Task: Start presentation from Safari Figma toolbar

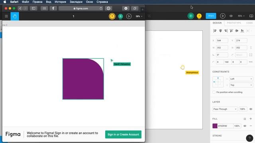Action: pyautogui.click(x=129, y=16)
